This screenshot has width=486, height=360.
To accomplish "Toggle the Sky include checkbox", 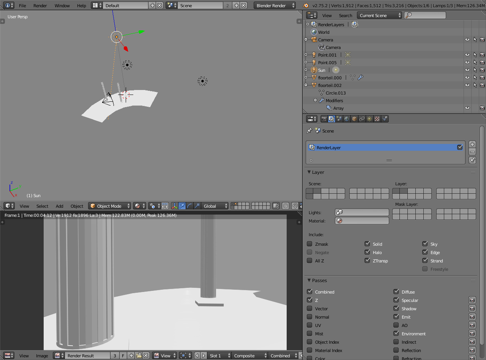I will tap(425, 244).
